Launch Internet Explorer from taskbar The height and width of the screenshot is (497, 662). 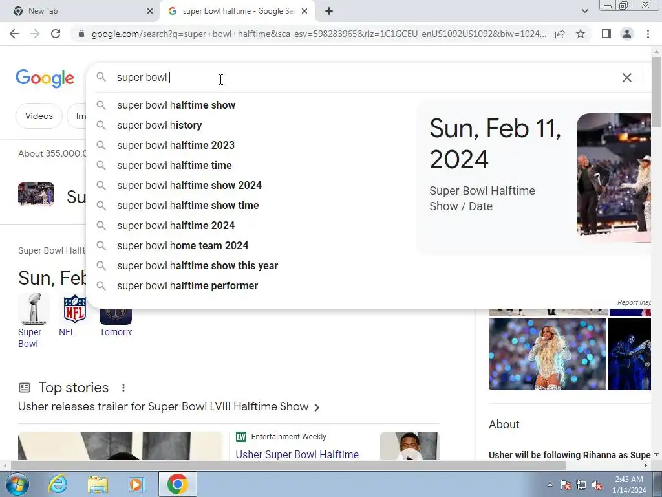point(58,484)
